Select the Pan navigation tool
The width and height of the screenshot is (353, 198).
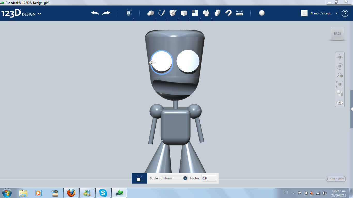click(340, 57)
